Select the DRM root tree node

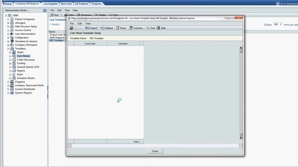point(15,15)
